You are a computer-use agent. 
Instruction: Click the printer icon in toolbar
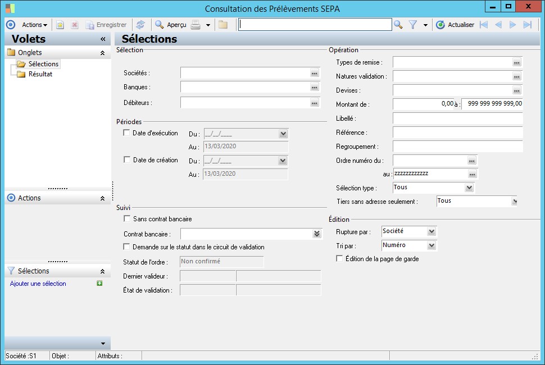tap(196, 25)
